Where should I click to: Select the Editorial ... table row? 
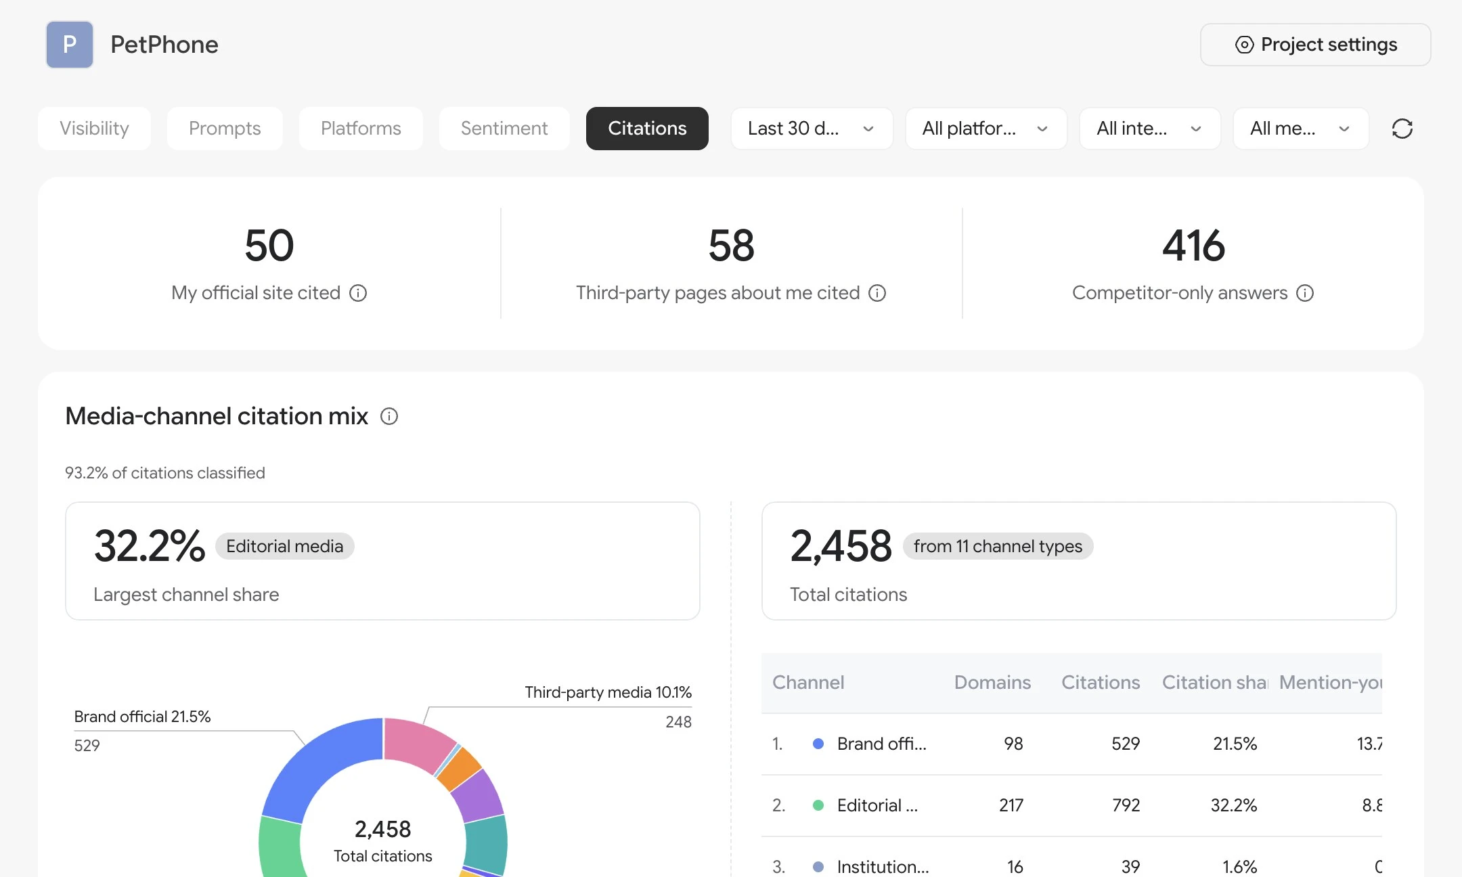tap(1071, 806)
